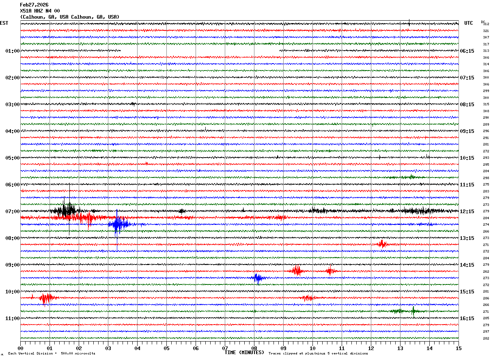Viewport: 491px width, 359px height.
Task: Click the data gap in the 01:00 black trace
Action: point(200,51)
